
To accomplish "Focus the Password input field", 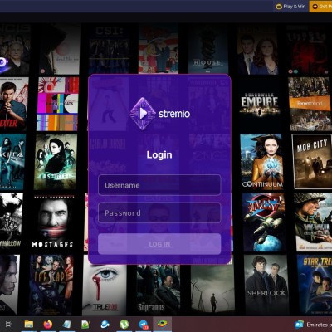I will pos(159,212).
